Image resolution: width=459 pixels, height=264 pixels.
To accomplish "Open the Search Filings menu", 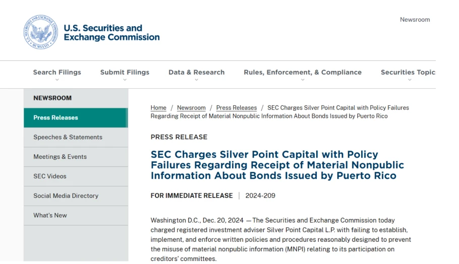I will click(x=57, y=72).
